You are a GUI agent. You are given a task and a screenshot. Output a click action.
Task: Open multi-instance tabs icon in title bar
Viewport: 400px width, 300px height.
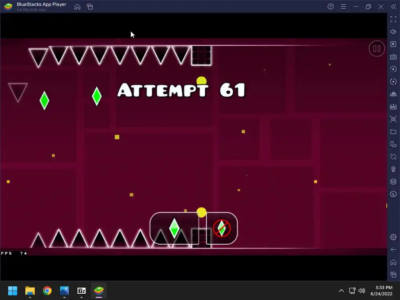click(x=90, y=7)
